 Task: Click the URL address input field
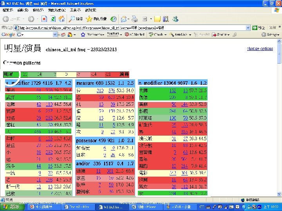(x=132, y=28)
